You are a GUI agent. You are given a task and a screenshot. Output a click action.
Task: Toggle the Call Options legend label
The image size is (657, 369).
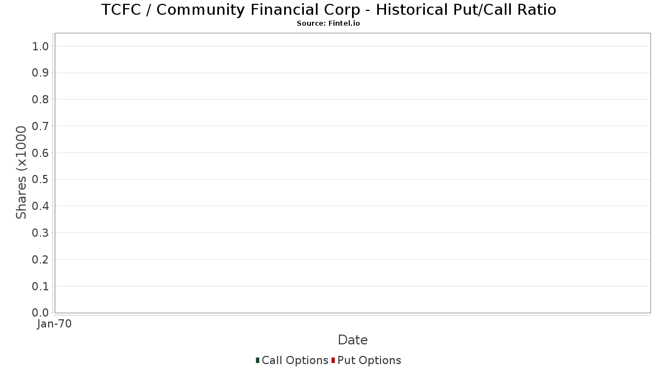pos(295,360)
